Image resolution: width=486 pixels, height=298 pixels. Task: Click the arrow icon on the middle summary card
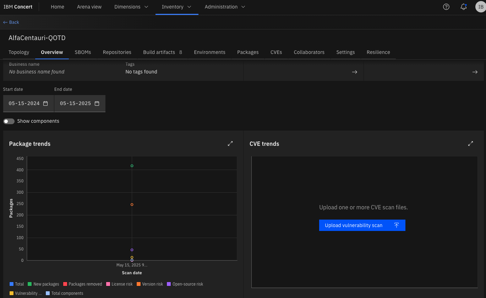355,72
